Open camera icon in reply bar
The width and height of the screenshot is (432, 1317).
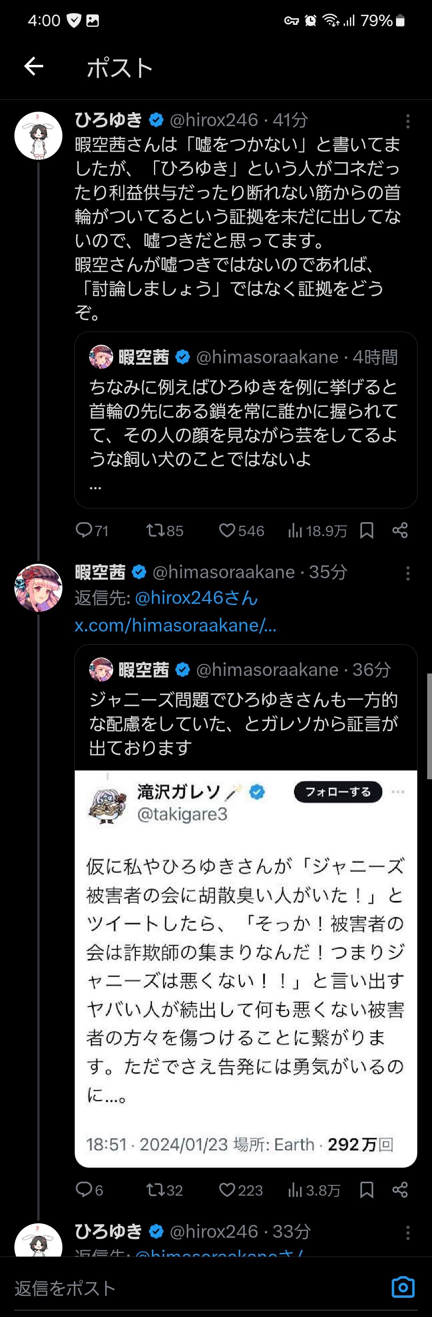403,1287
